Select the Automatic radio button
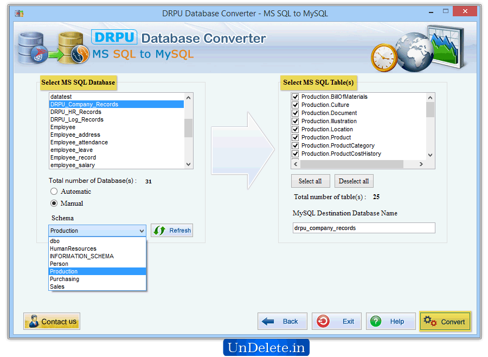The image size is (488, 357). click(x=54, y=192)
